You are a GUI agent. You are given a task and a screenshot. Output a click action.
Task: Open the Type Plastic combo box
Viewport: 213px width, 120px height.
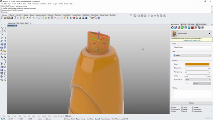(x=192, y=56)
